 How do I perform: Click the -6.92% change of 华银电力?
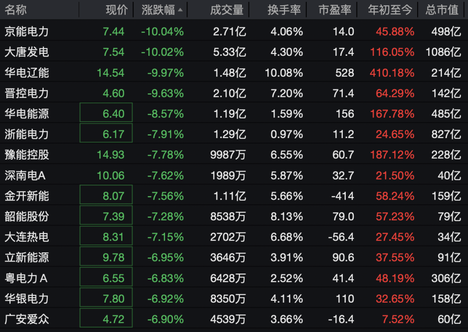click(166, 299)
